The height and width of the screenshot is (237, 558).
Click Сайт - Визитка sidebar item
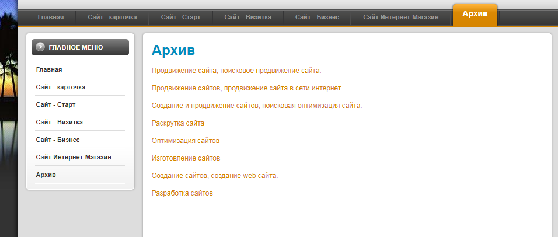click(59, 122)
